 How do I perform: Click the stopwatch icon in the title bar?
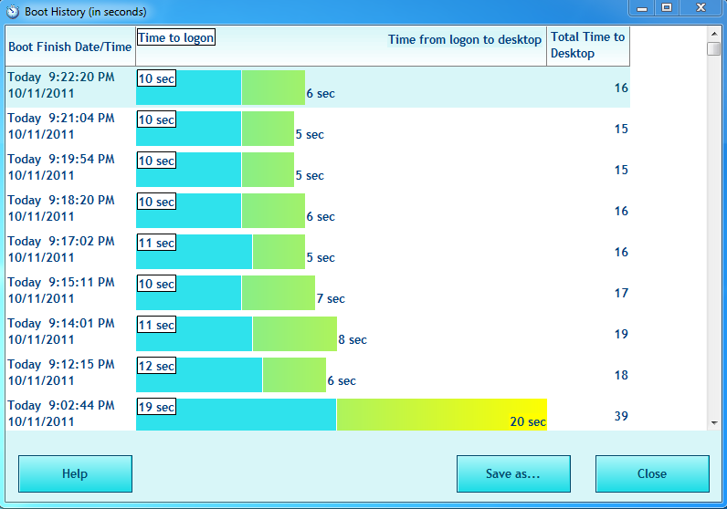pos(13,11)
